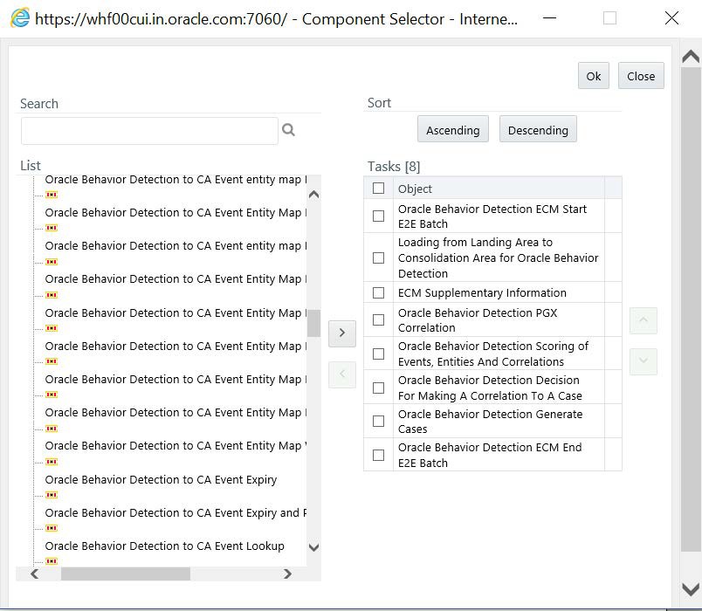Check the Oracle Behavior Detection ECM Start E2E Batch checkbox
The width and height of the screenshot is (702, 611).
click(x=378, y=216)
